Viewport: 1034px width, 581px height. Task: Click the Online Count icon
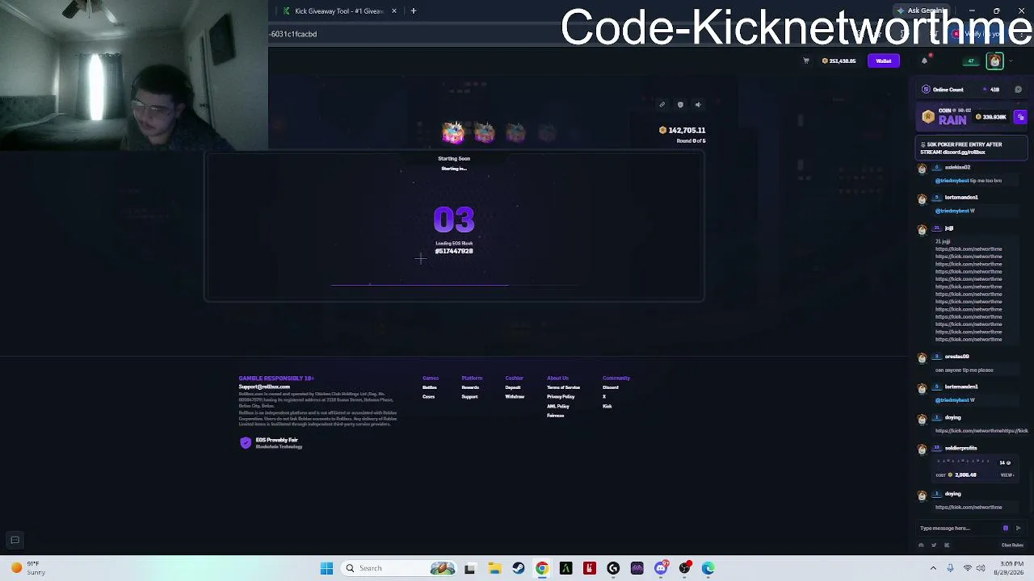tap(926, 90)
